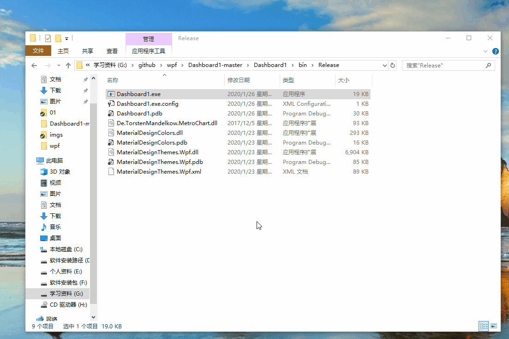The height and width of the screenshot is (339, 509).
Task: Sort by 修改日期 column header
Action: tap(239, 80)
